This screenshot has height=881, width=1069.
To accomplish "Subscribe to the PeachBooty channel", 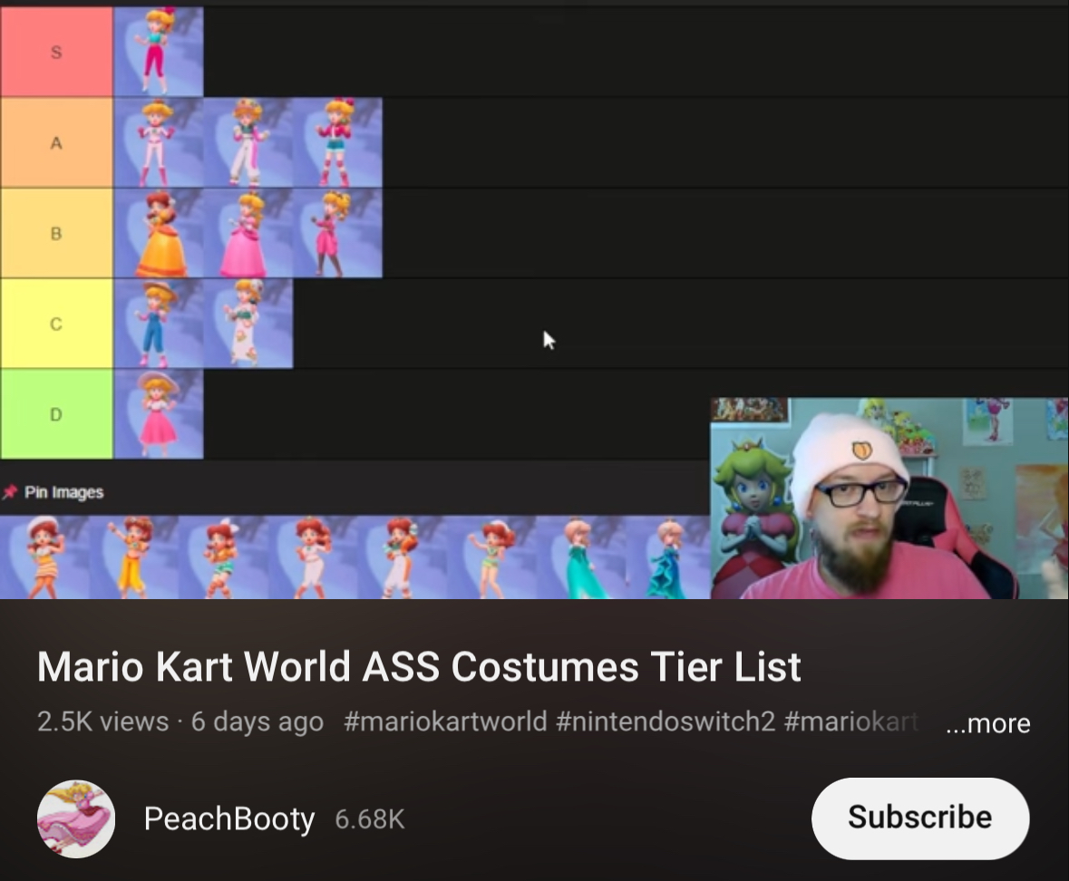I will pos(919,818).
